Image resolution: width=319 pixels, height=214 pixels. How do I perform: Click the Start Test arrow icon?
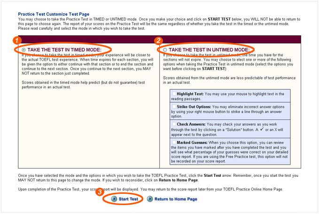point(114,199)
